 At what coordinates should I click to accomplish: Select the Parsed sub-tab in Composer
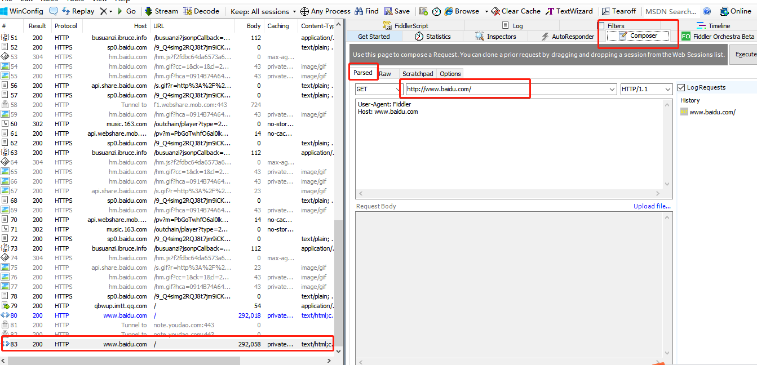363,73
